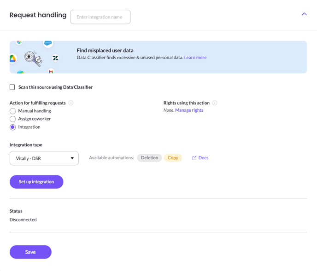Click the Copy automation tag

[x=173, y=158]
